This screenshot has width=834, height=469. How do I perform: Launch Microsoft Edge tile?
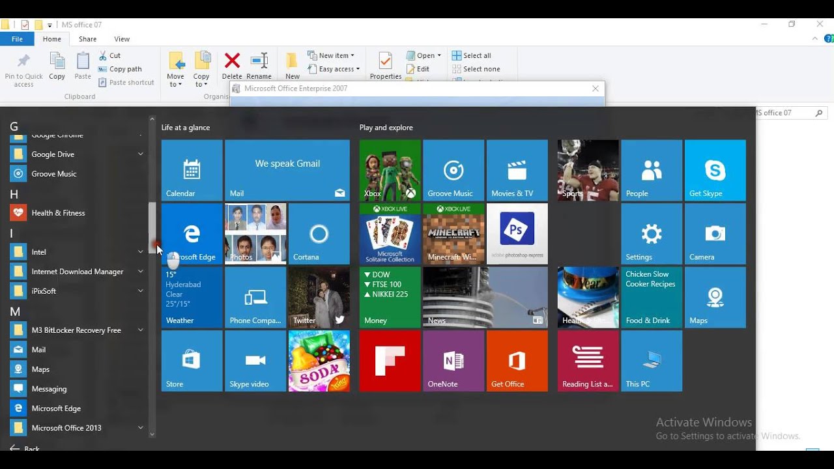[192, 234]
